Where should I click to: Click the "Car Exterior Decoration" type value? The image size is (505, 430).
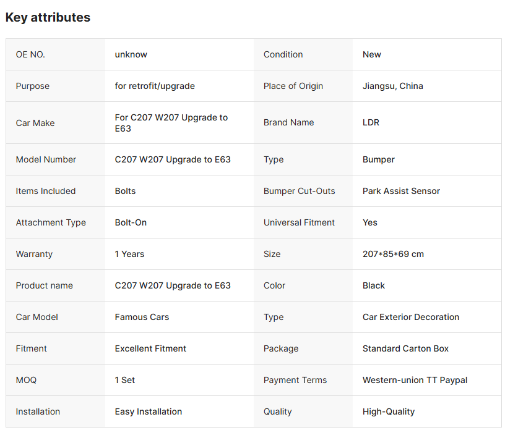click(410, 317)
